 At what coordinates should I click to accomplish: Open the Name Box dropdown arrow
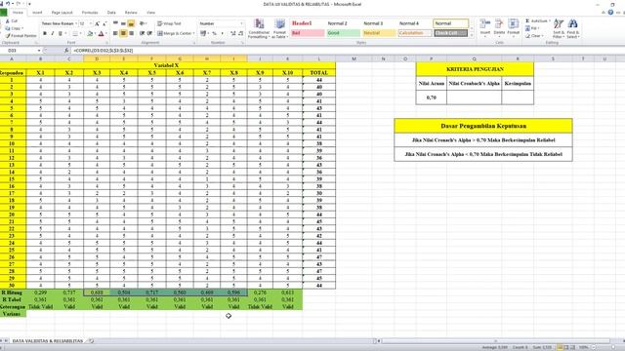[x=39, y=51]
